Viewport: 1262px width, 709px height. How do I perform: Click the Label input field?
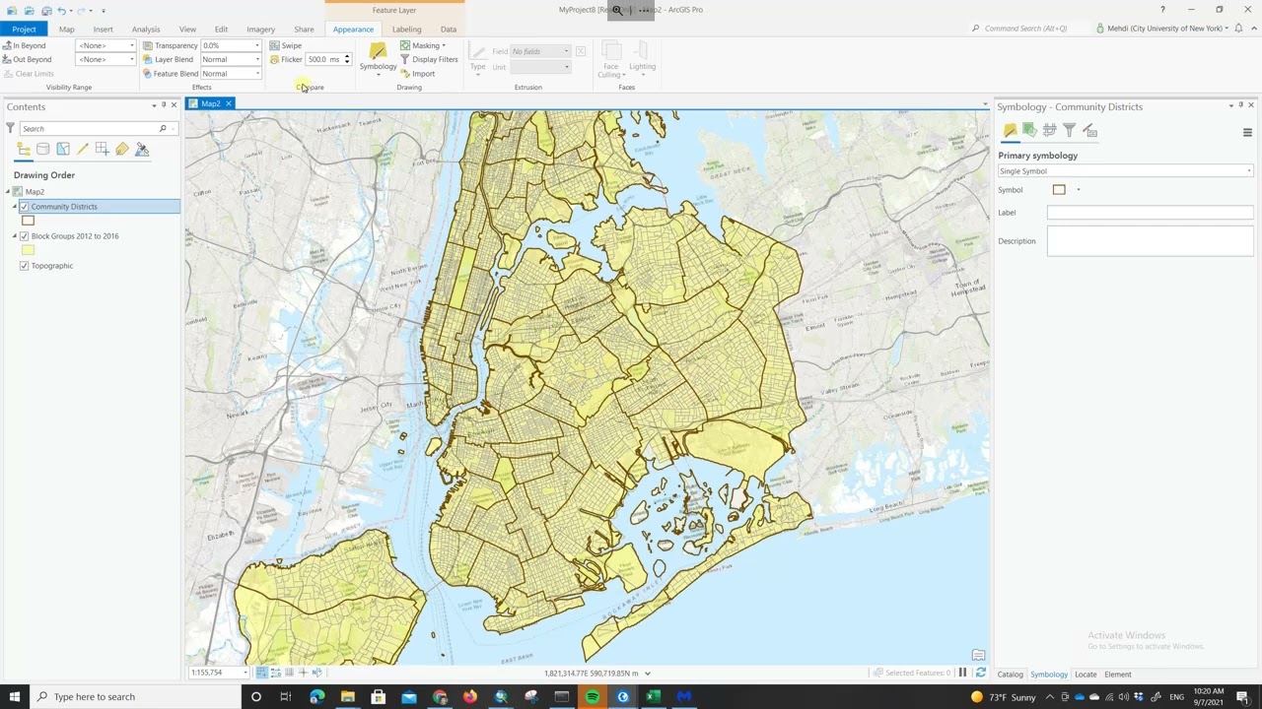tap(1150, 213)
